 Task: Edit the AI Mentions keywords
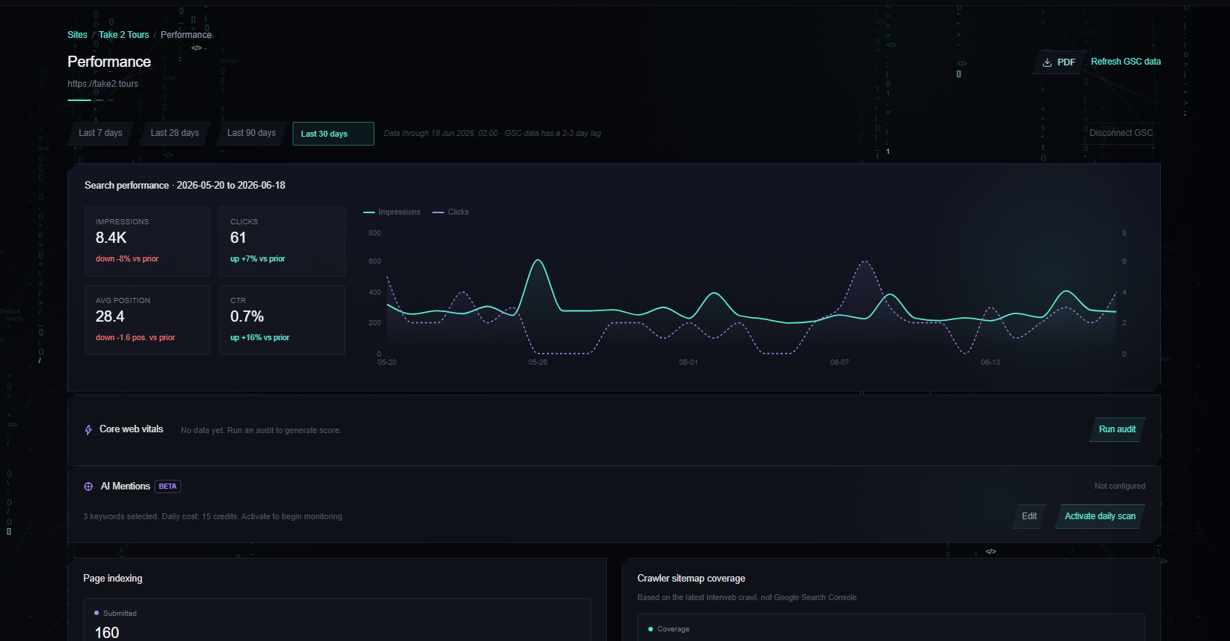click(1029, 516)
